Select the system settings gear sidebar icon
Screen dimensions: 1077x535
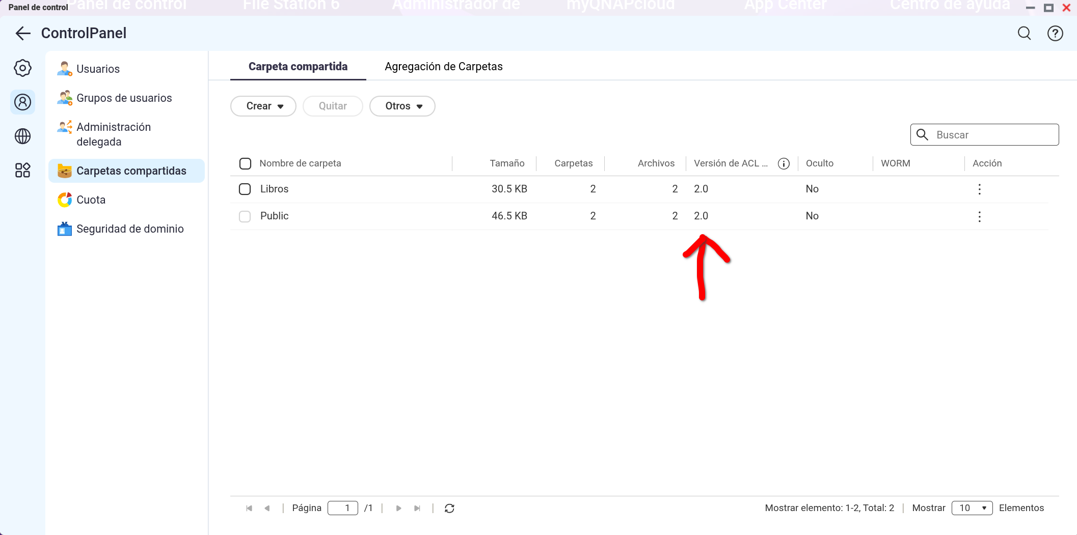(22, 68)
